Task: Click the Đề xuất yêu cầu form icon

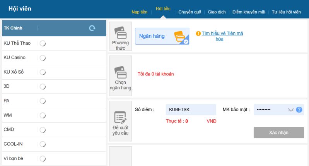Action: (x=120, y=117)
